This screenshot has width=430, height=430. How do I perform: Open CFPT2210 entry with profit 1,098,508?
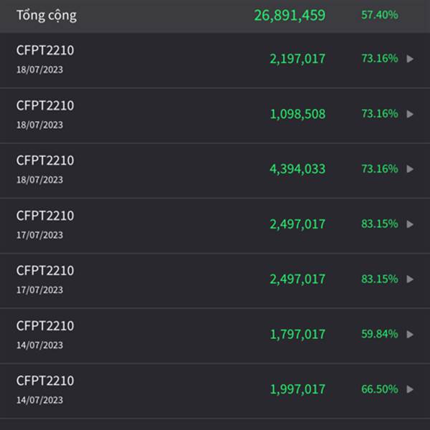pos(215,115)
